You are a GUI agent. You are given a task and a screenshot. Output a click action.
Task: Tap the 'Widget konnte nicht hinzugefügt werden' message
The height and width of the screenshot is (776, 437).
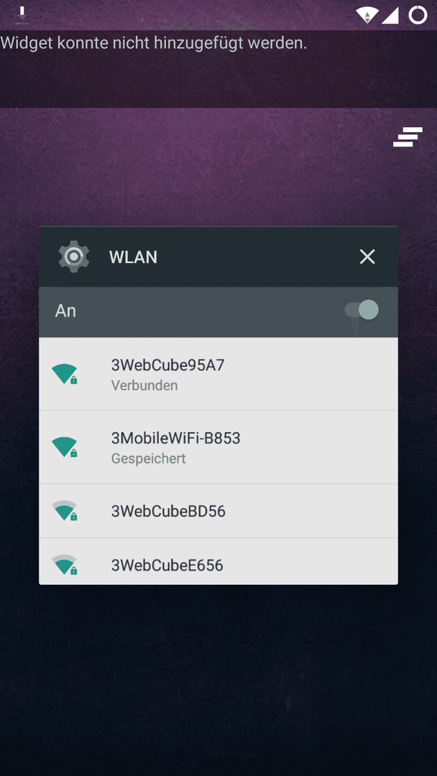(x=153, y=42)
